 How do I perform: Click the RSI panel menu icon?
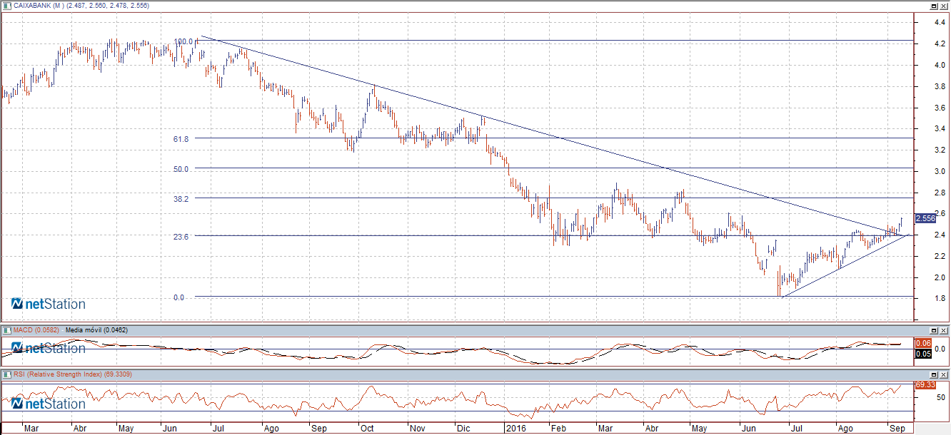[7, 374]
